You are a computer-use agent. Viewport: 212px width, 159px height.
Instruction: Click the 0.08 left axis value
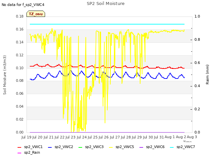(20, 81)
